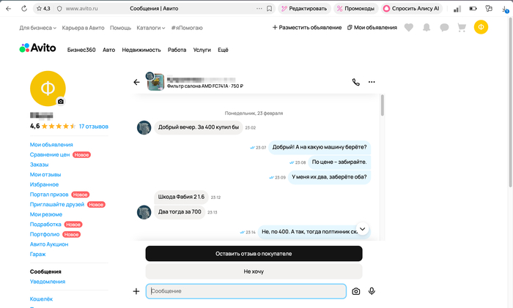This screenshot has height=308, width=513.
Task: Click the phone call icon in chat header
Action: click(356, 82)
